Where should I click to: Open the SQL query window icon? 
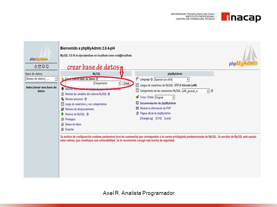(x=40, y=66)
